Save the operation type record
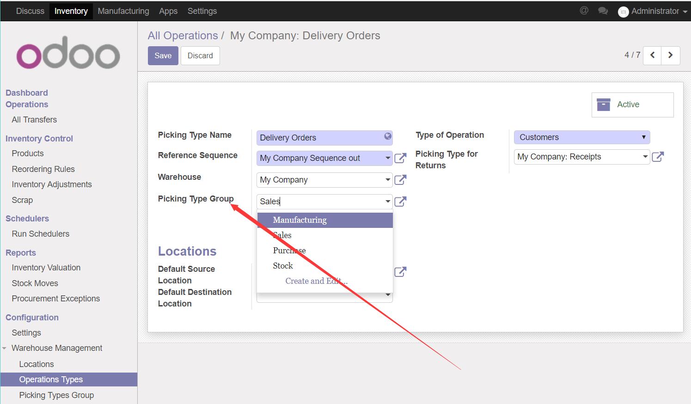Screen dimensions: 691x404 163,55
